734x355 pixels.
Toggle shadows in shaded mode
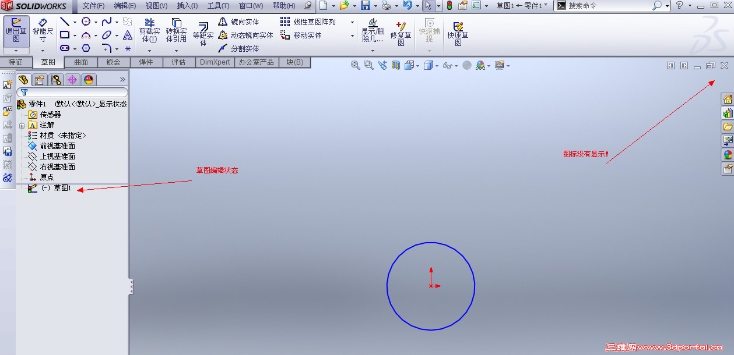[x=466, y=65]
